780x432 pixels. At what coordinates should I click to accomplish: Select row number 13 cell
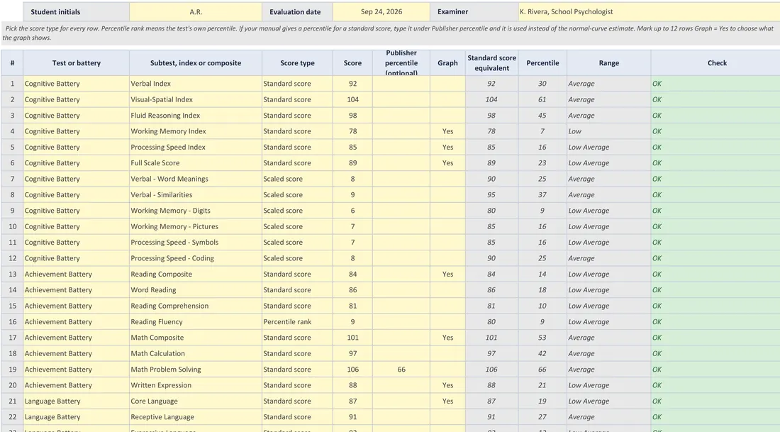click(12, 275)
